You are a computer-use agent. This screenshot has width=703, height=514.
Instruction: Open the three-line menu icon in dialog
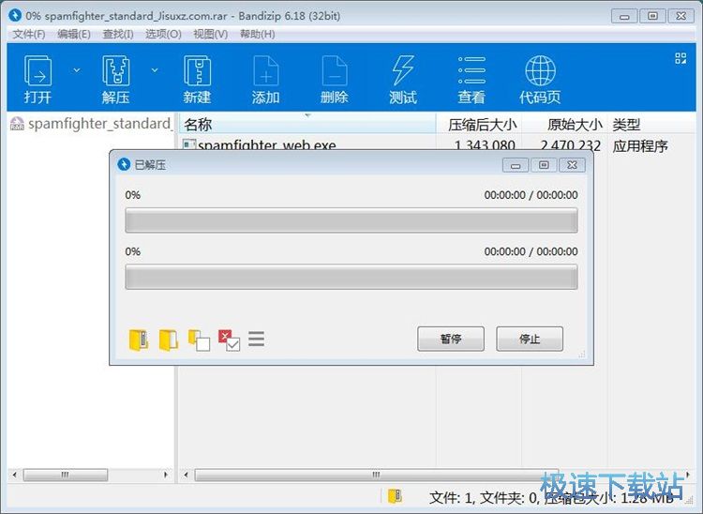tap(257, 340)
